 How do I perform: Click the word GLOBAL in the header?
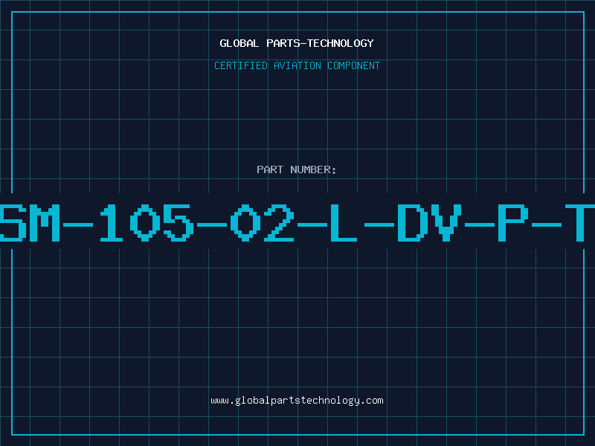tap(239, 43)
